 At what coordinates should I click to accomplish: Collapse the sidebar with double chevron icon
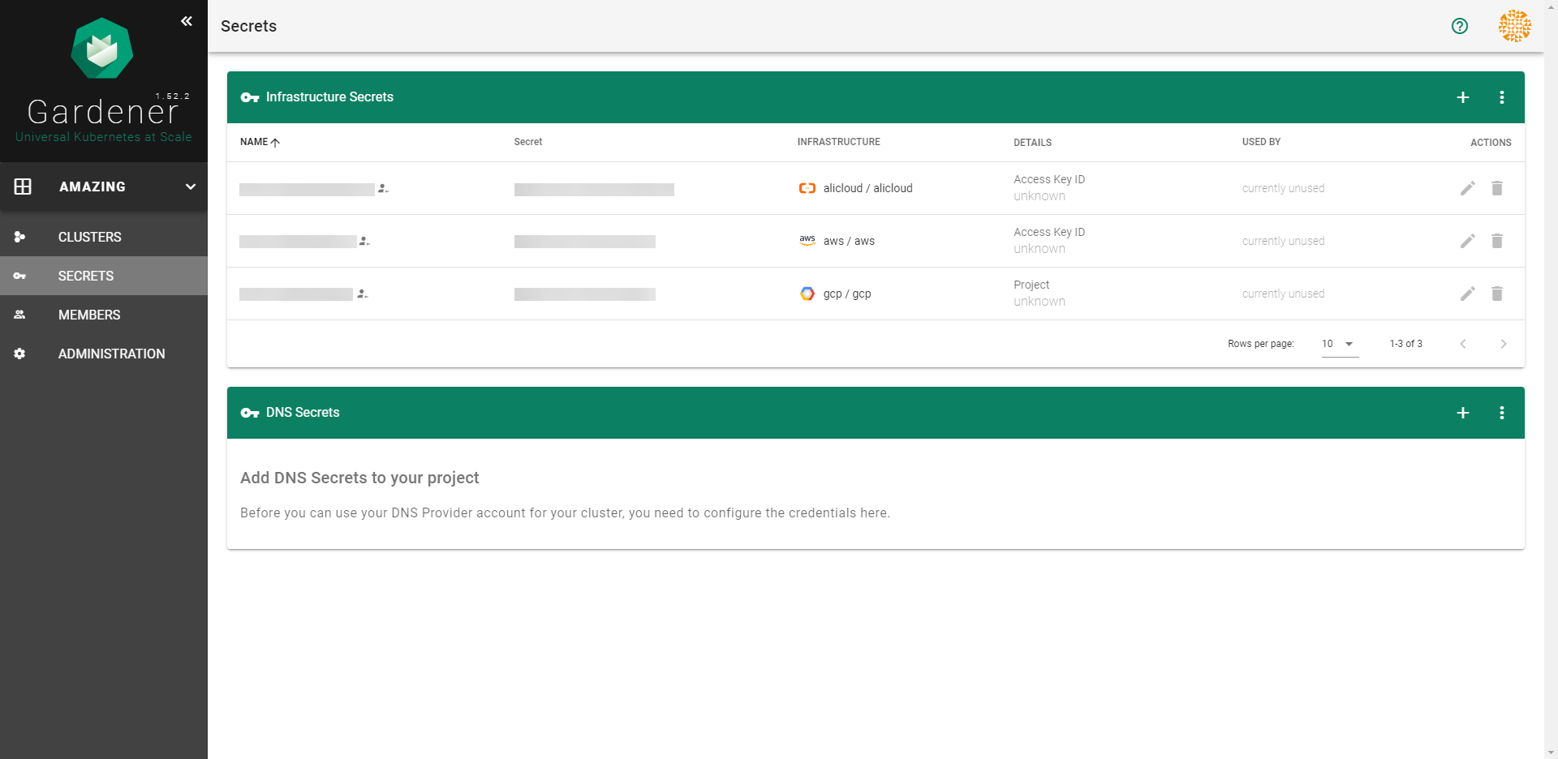[x=187, y=21]
